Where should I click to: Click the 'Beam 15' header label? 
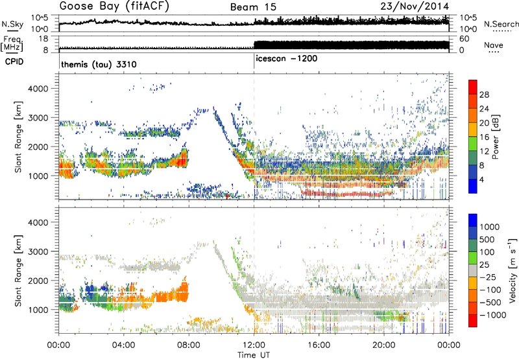tap(253, 7)
